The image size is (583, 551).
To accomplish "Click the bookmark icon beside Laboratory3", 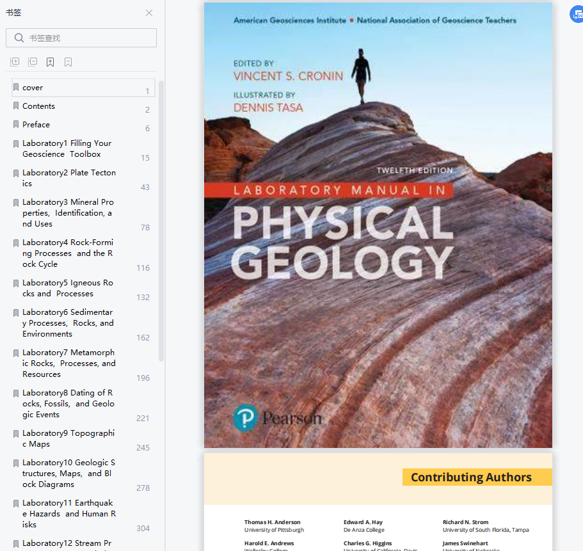I will (16, 203).
